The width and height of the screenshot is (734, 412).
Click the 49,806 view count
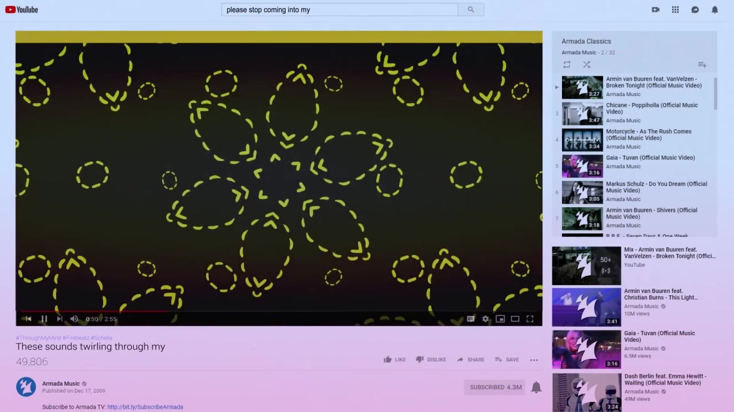[32, 362]
